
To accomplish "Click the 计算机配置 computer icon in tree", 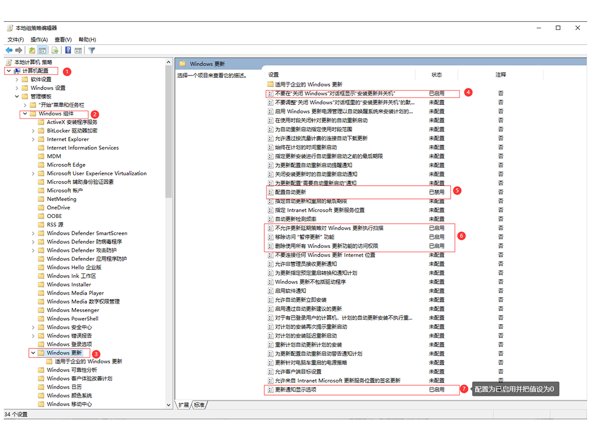I will 17,71.
